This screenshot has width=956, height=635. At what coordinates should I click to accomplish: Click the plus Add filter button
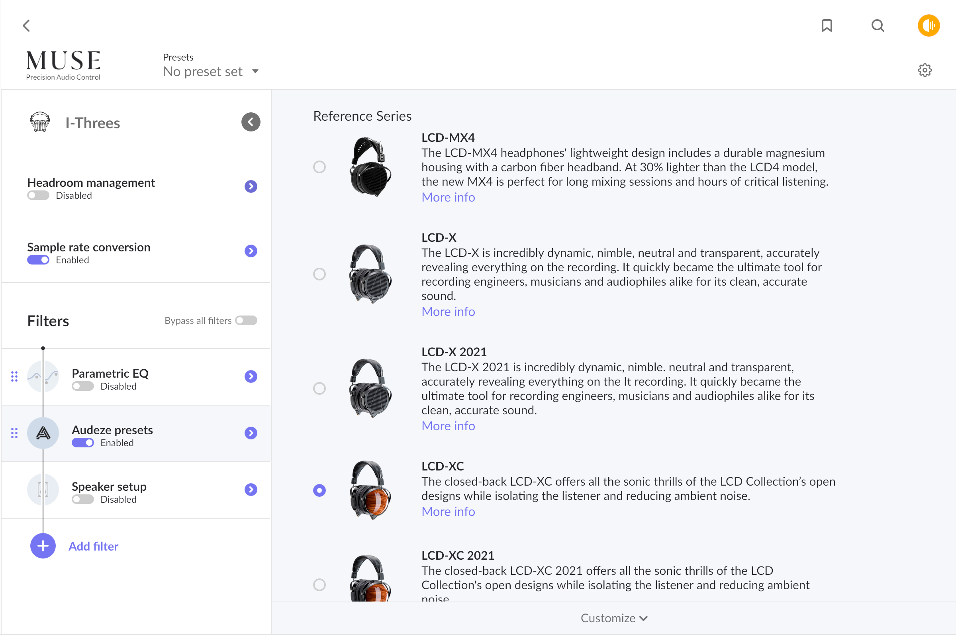click(x=43, y=546)
